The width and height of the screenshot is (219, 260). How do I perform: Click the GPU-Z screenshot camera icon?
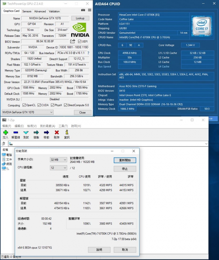(x=83, y=10)
